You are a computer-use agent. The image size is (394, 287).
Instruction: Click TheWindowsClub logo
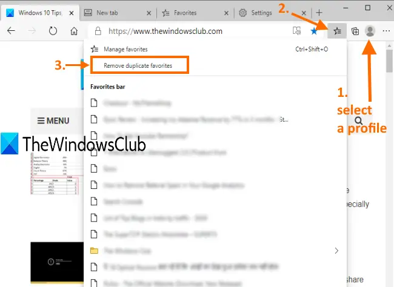[73, 144]
